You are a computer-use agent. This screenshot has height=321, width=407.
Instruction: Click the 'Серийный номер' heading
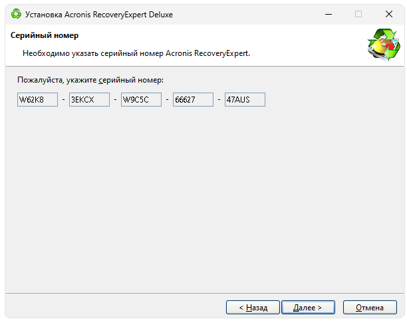tap(45, 35)
